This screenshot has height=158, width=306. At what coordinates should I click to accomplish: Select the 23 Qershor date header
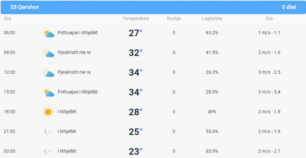click(24, 7)
